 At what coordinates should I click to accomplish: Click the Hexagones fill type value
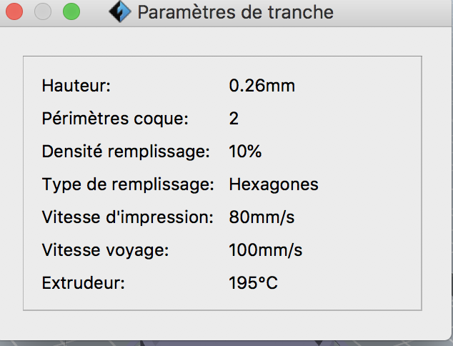click(274, 184)
